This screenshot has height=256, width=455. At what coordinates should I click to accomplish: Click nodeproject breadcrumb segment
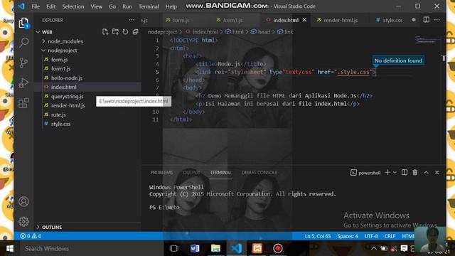tap(162, 32)
